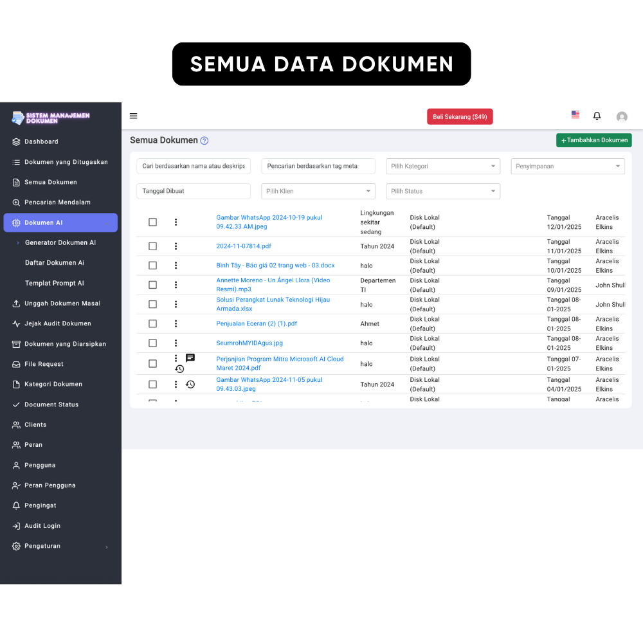Select checkbox for Solusi Perangkat Lunak xlsx row
The width and height of the screenshot is (643, 643).
(x=152, y=304)
